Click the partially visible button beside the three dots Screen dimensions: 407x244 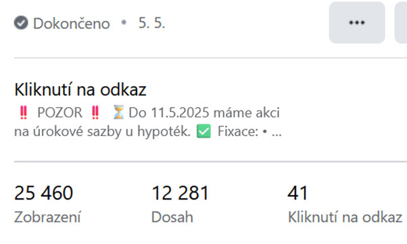pyautogui.click(x=401, y=22)
